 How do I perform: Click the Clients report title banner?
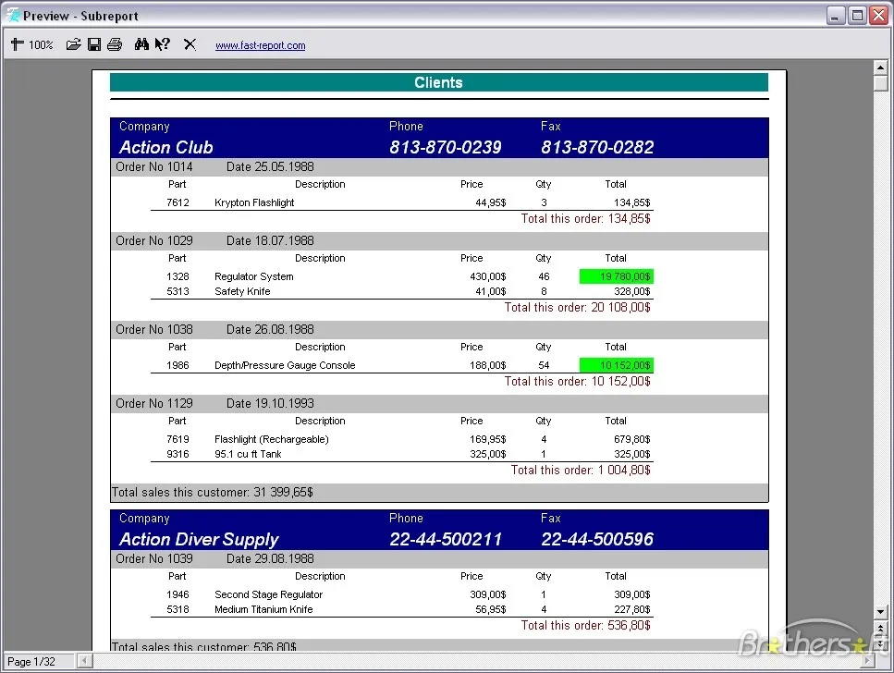438,82
